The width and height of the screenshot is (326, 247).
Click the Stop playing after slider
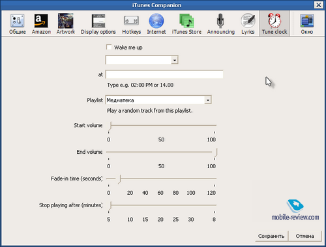162,205
